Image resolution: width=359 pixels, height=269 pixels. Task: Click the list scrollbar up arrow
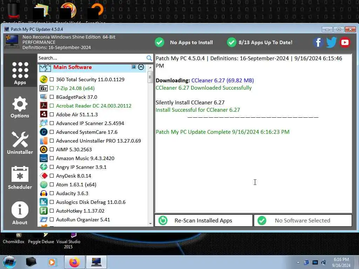point(150,68)
